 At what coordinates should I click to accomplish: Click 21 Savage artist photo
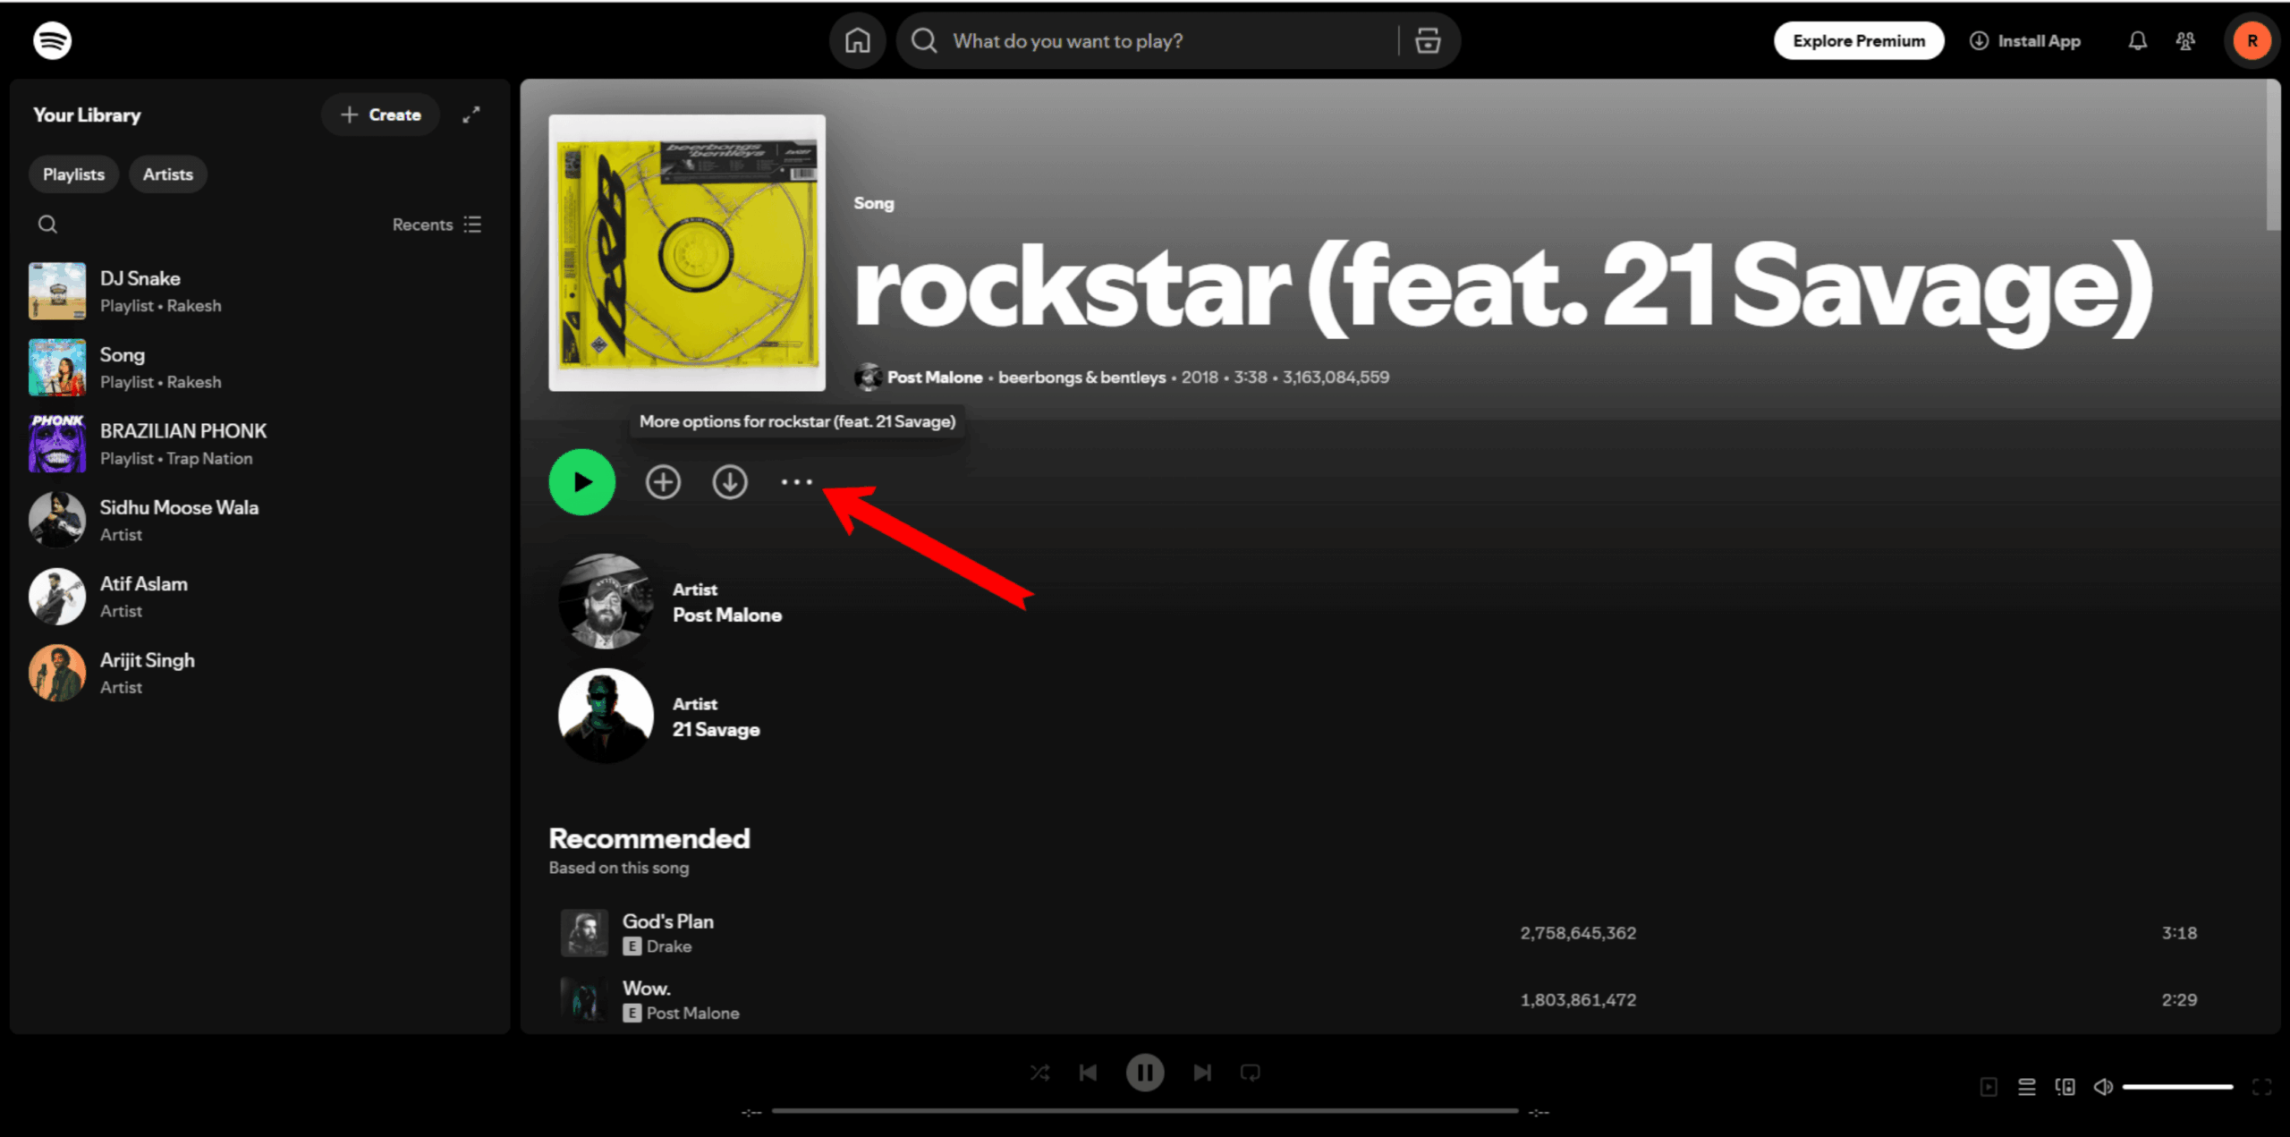click(606, 716)
